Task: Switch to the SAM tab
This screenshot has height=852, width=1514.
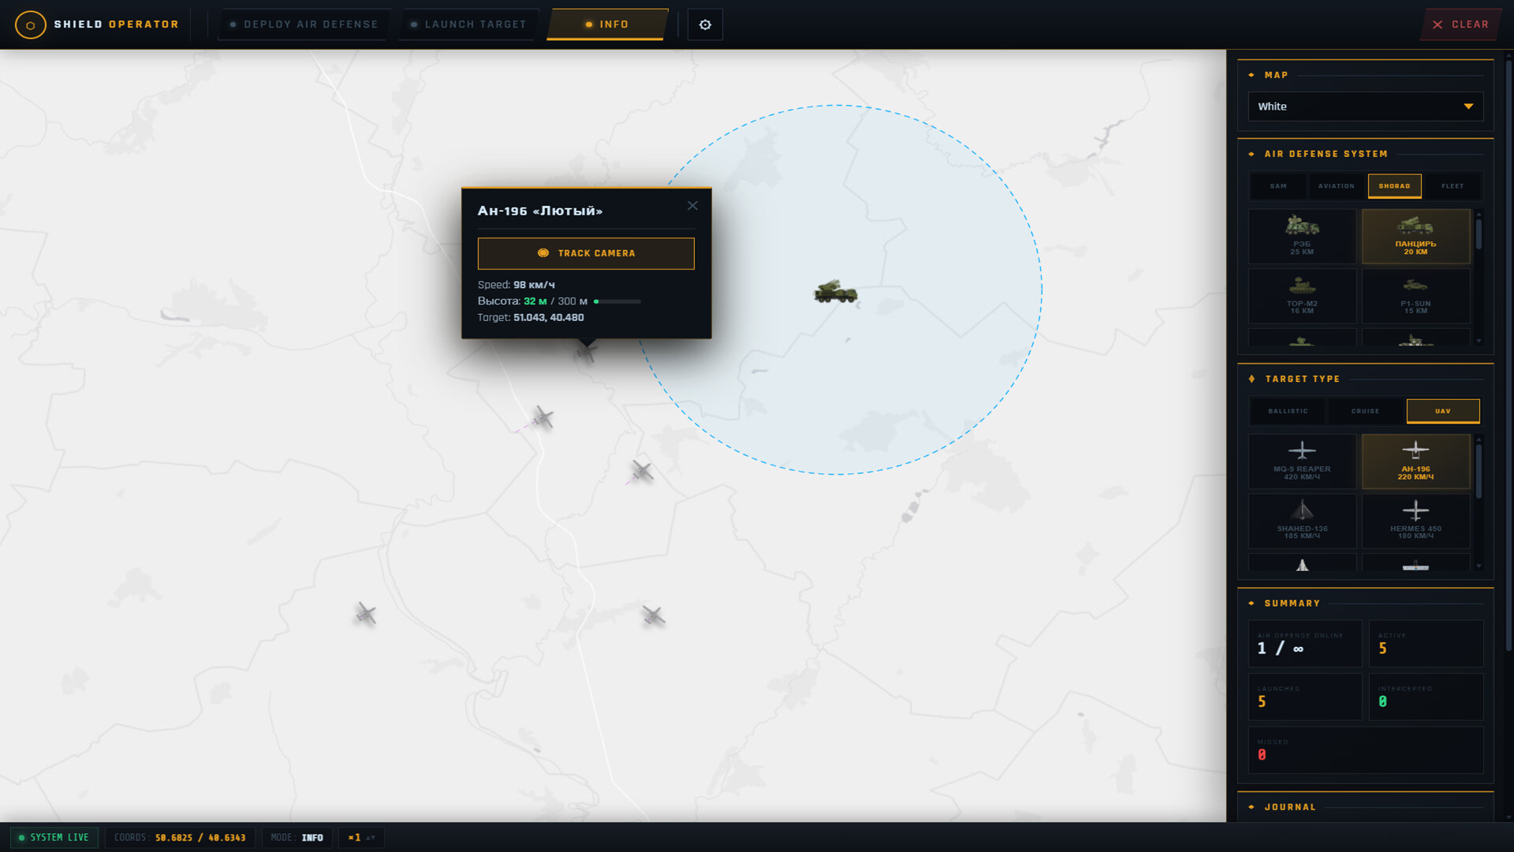Action: pos(1278,186)
